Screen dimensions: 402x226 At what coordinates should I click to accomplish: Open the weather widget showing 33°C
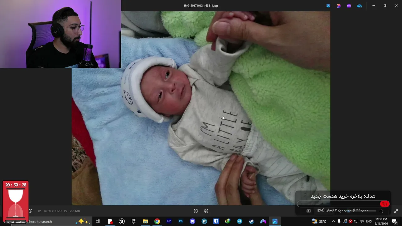[319, 221]
